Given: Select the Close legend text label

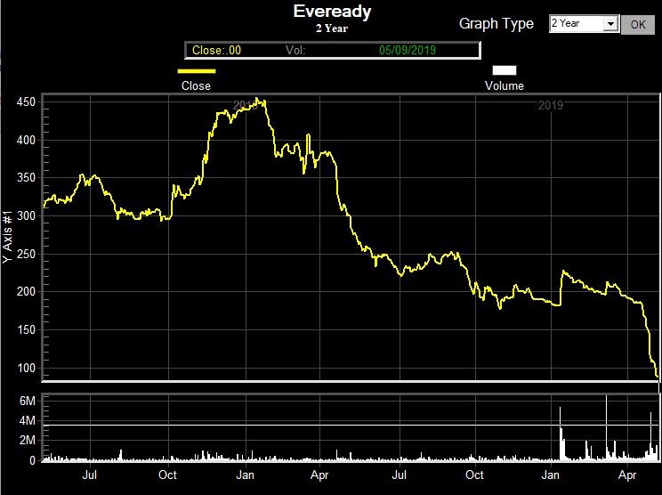Looking at the screenshot, I should click(x=196, y=86).
